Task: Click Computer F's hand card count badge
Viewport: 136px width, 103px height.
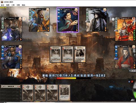Action: tap(116, 30)
